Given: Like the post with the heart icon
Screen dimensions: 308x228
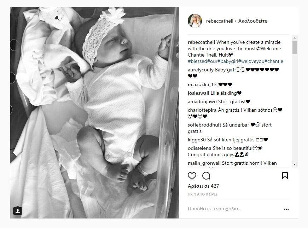Looking at the screenshot, I should (x=192, y=176).
